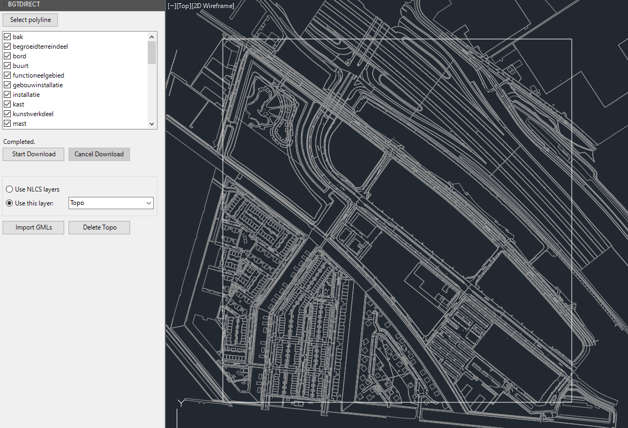The width and height of the screenshot is (628, 428).
Task: Deselect the installatie checkbox
Action: click(x=7, y=95)
